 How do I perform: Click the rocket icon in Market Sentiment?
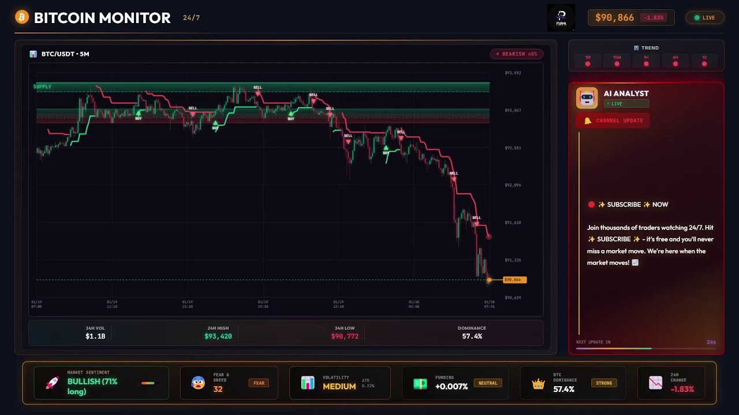[53, 383]
